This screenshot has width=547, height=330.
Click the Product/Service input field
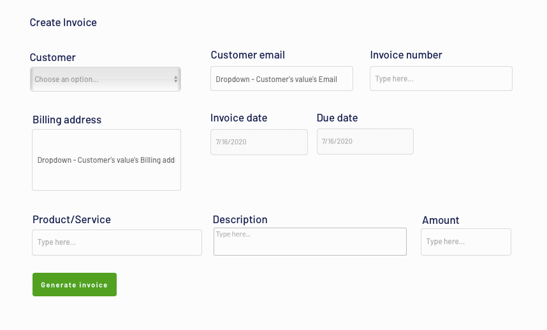[x=117, y=242]
